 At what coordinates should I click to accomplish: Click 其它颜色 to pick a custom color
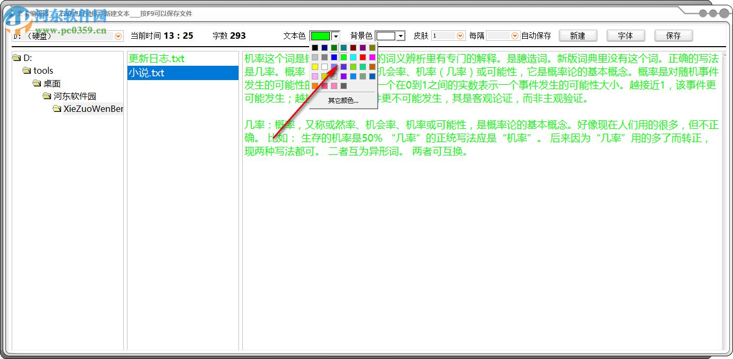point(344,101)
